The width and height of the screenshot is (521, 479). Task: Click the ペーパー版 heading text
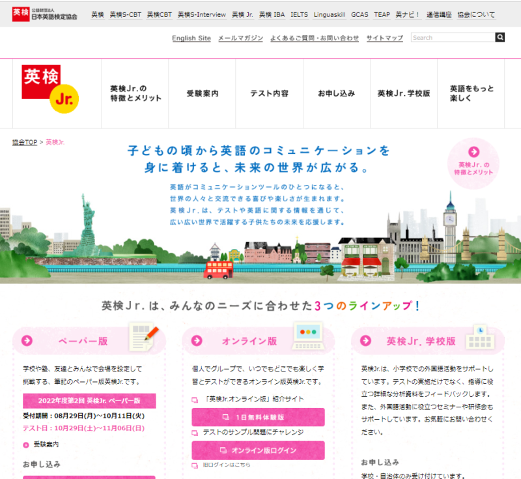83,341
